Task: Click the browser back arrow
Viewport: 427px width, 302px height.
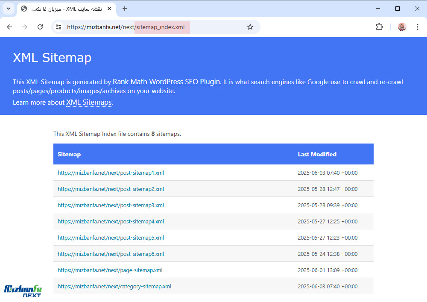Action: (x=9, y=27)
